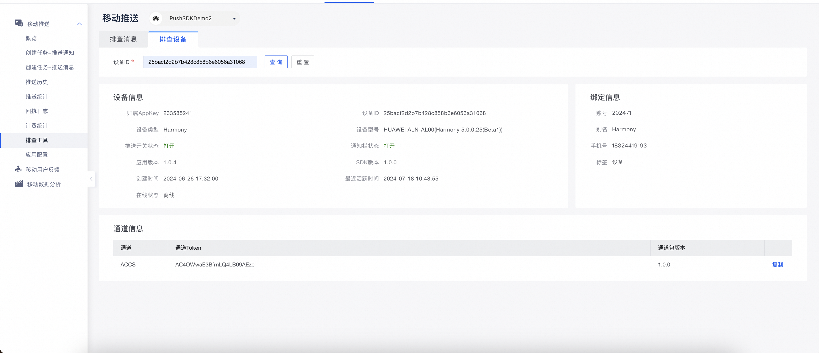The height and width of the screenshot is (353, 819).
Task: Click 通知栏状态 value 打开
Action: [389, 146]
